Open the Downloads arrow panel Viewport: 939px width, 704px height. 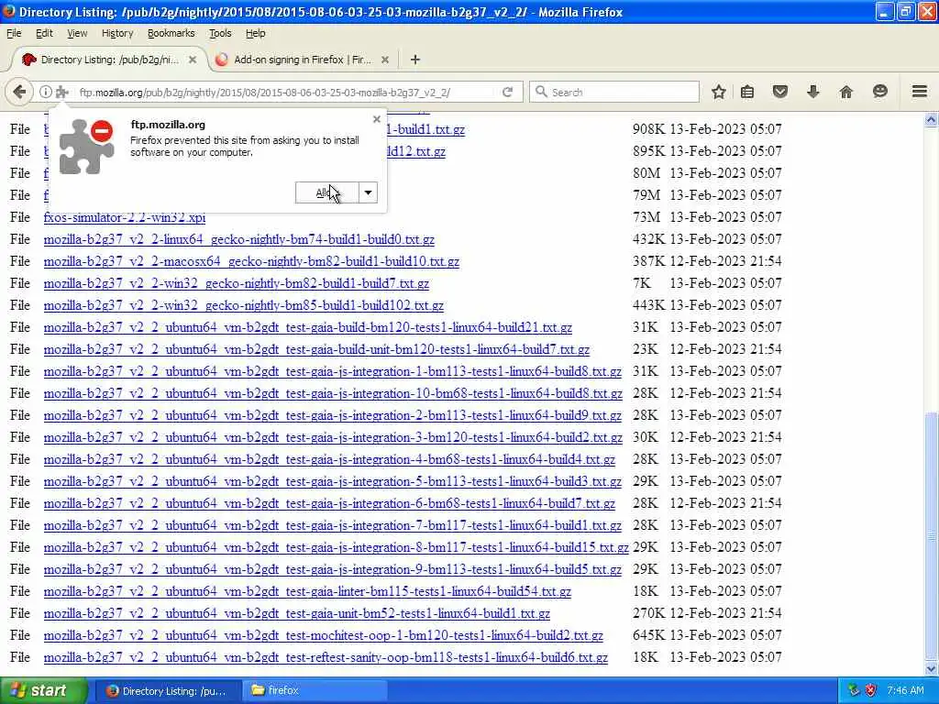(x=812, y=93)
